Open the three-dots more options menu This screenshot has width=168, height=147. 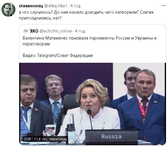163,6
